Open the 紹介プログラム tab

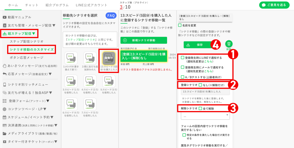tap(57, 5)
